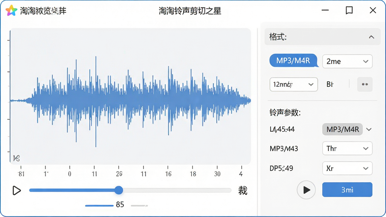This screenshot has width=386, height=217.
Task: Click the window title 淘淘铃声剪切之星
Action: coord(190,11)
